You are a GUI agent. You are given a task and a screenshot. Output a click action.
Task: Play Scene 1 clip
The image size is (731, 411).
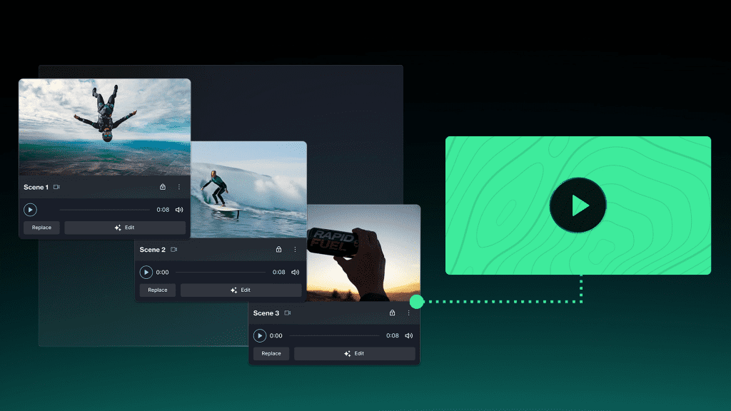pos(30,210)
